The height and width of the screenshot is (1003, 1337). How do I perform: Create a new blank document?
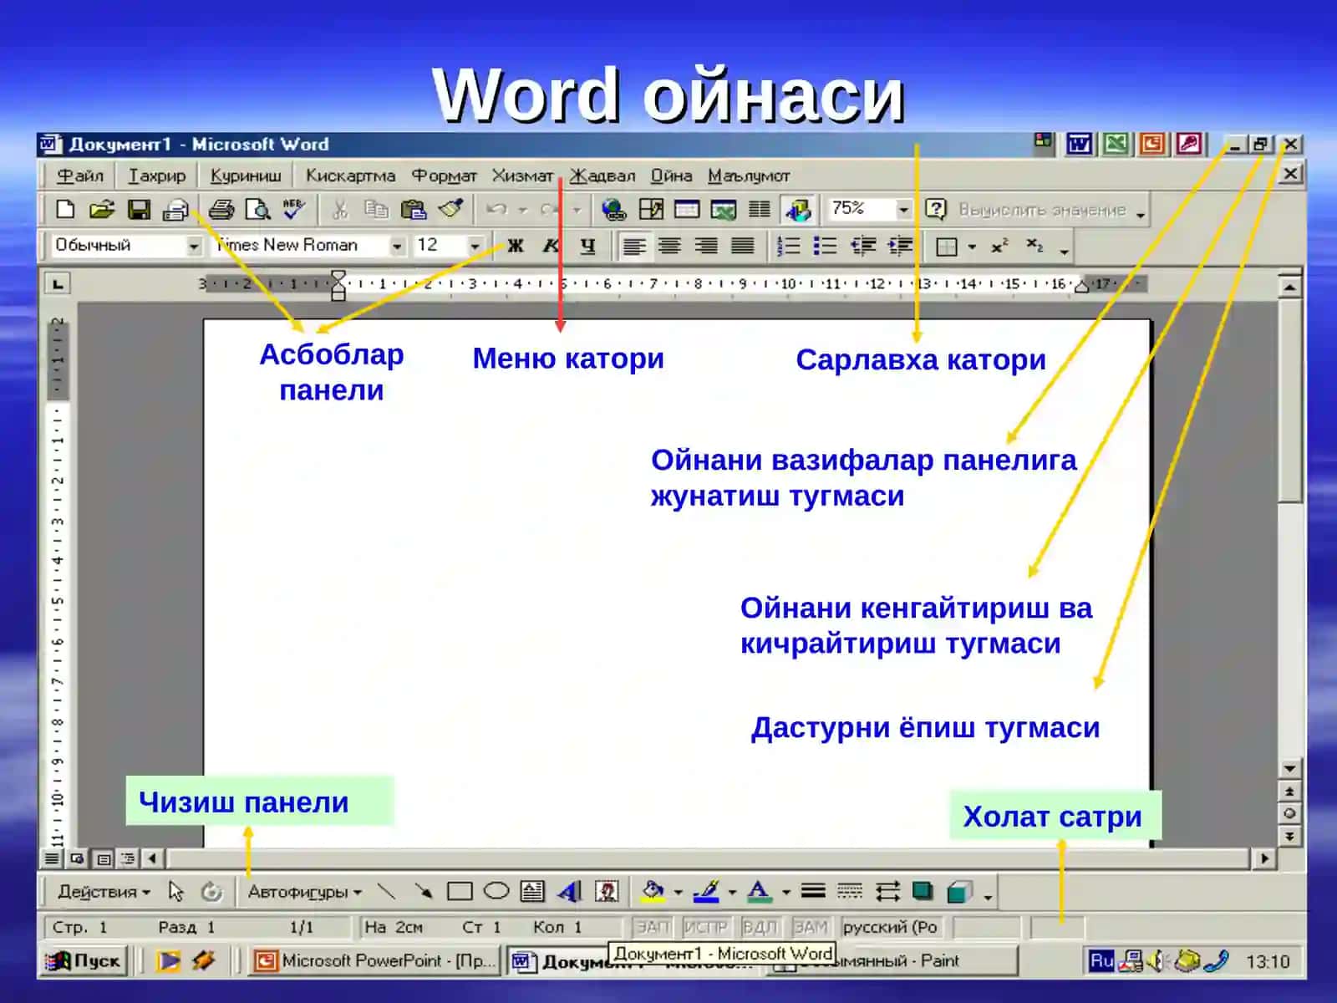click(x=65, y=210)
